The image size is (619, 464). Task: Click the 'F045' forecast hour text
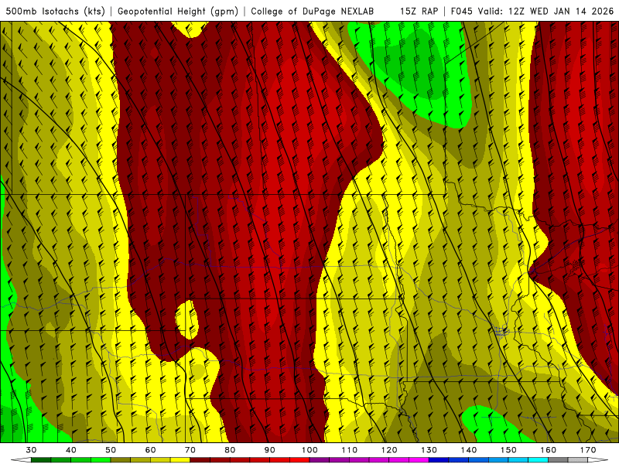[461, 11]
